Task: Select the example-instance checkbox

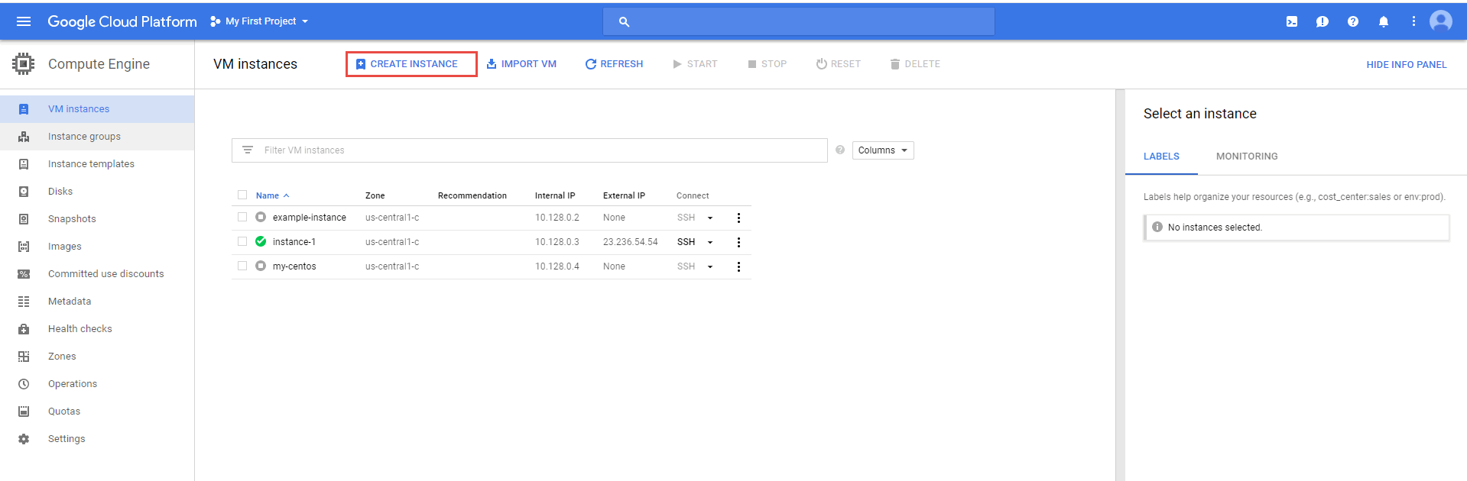Action: (x=242, y=218)
